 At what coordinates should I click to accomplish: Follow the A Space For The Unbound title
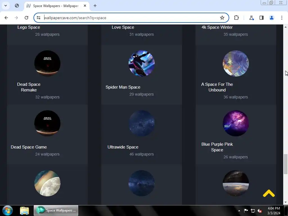coord(217,87)
